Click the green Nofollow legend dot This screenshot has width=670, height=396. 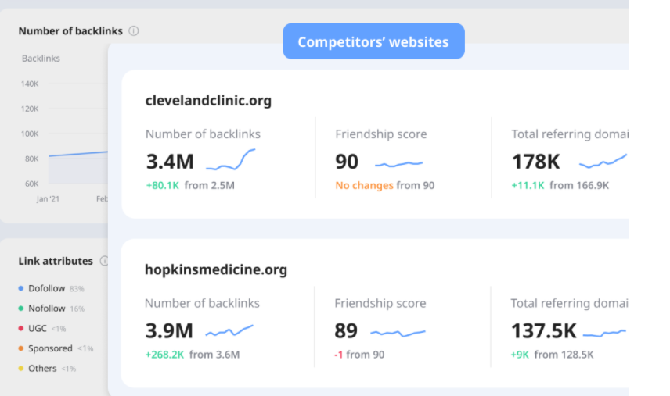21,309
